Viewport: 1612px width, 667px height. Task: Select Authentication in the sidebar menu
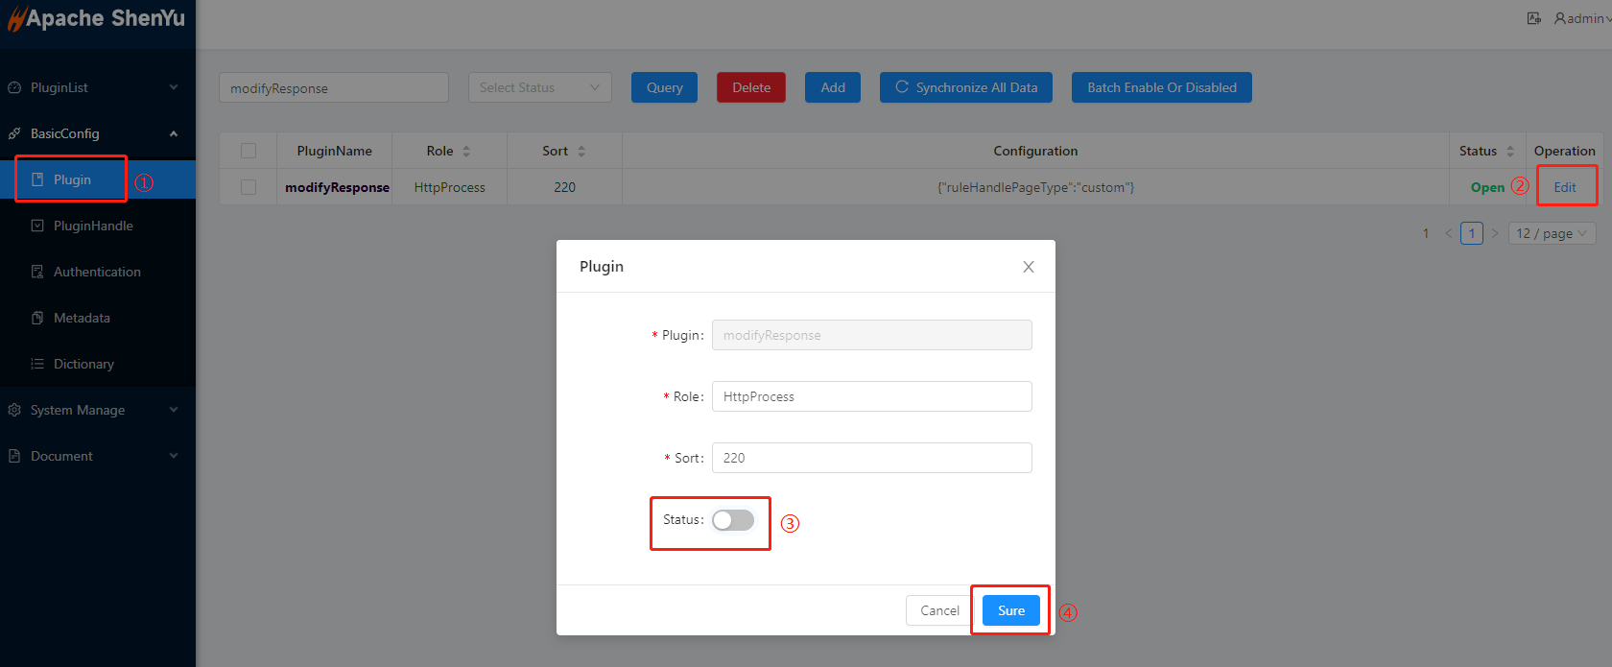pos(97,272)
